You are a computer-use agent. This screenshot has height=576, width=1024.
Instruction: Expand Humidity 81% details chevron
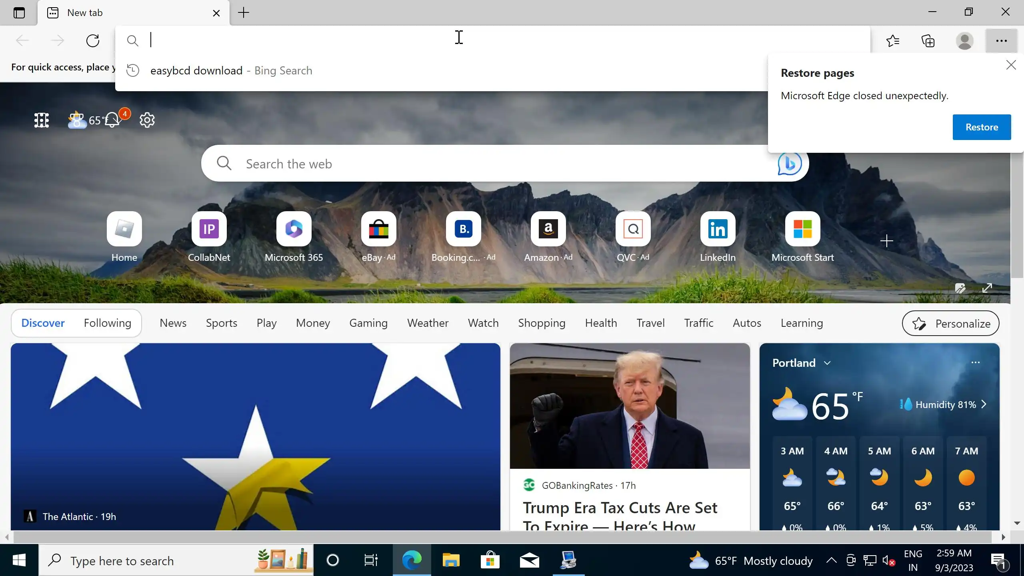(984, 404)
